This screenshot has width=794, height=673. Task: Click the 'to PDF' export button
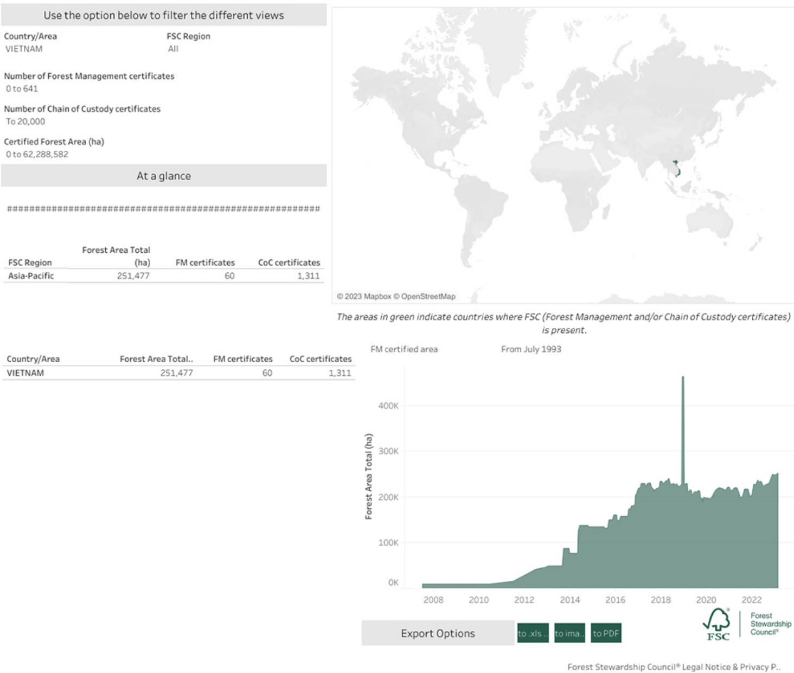tap(606, 633)
